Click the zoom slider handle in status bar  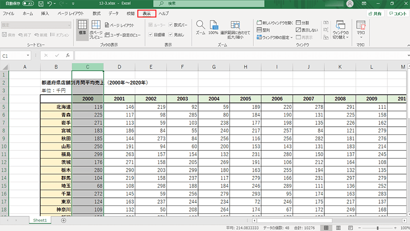click(x=378, y=228)
